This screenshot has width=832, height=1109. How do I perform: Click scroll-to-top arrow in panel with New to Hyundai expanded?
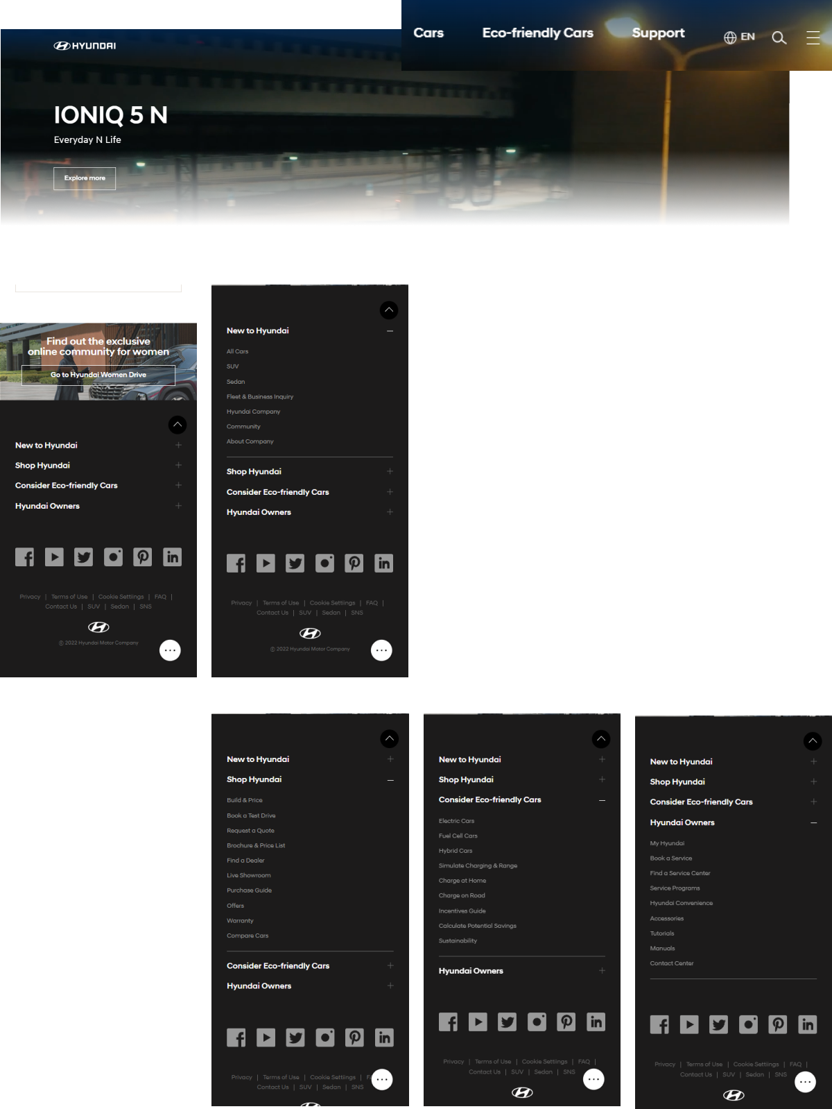tap(389, 310)
